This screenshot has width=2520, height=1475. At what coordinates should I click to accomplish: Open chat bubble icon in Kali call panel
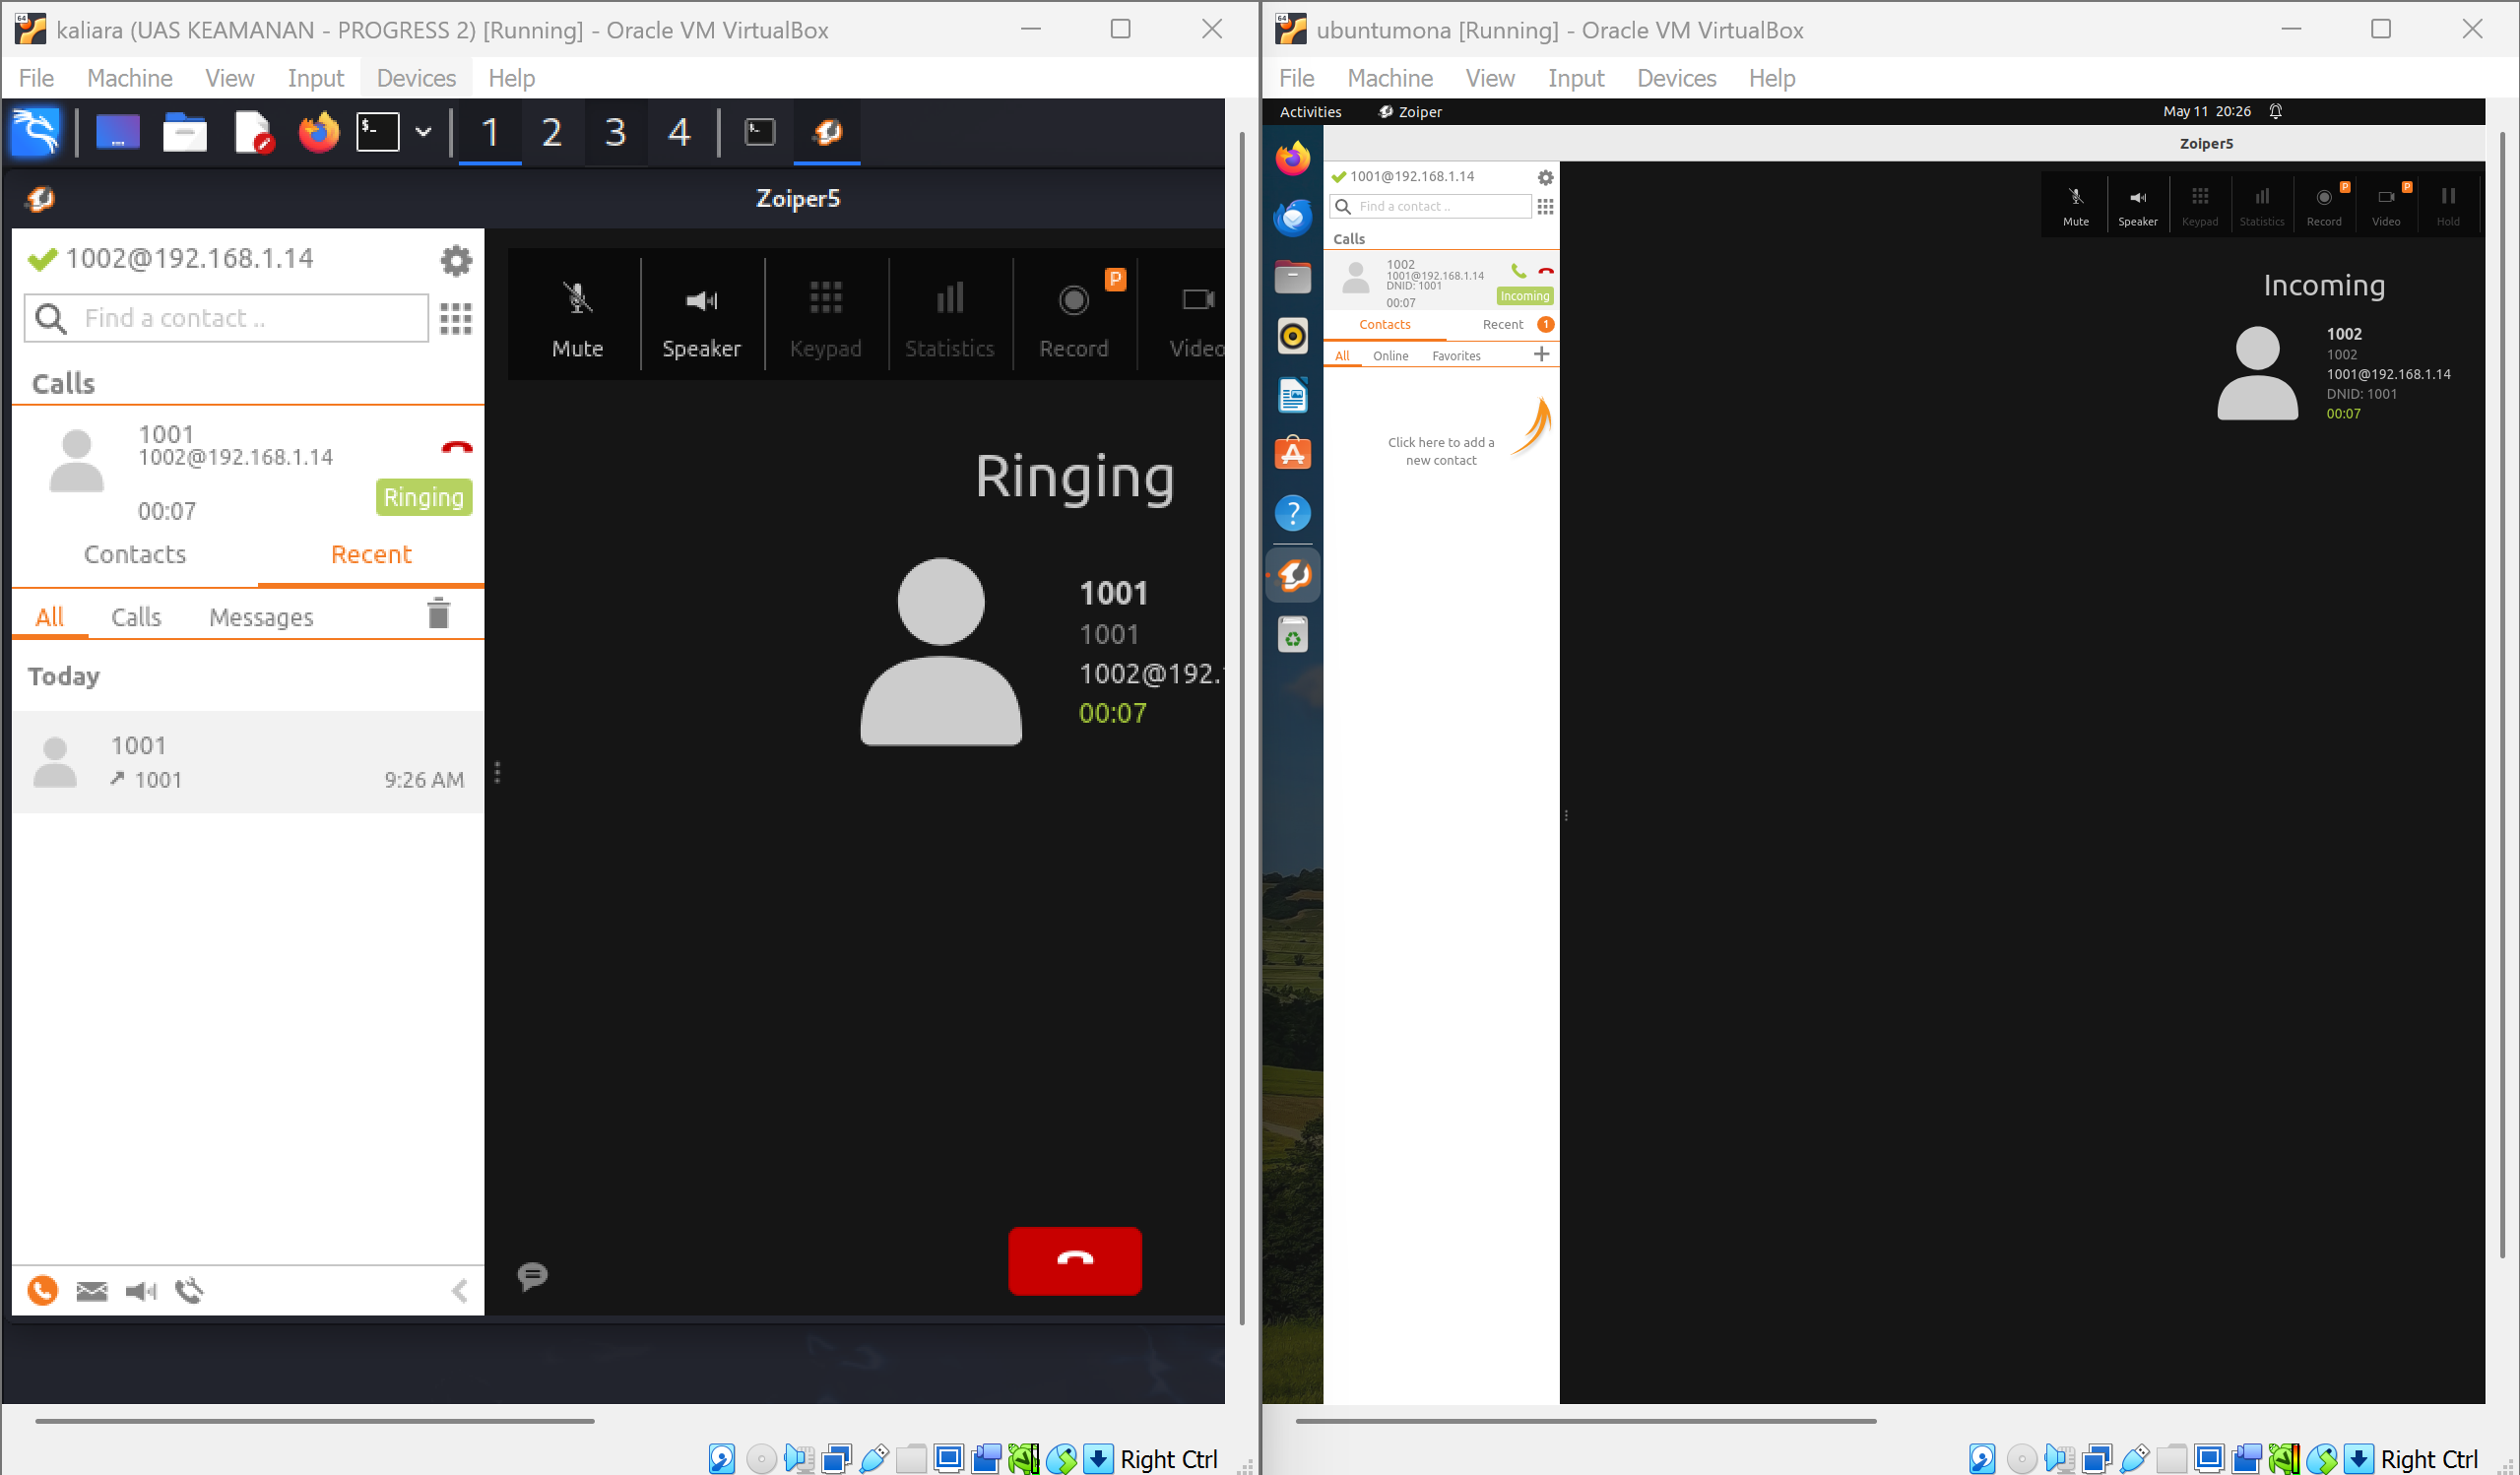(x=532, y=1276)
